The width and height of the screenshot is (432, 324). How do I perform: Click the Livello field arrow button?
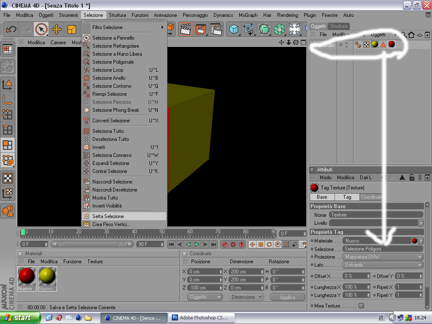(421, 223)
